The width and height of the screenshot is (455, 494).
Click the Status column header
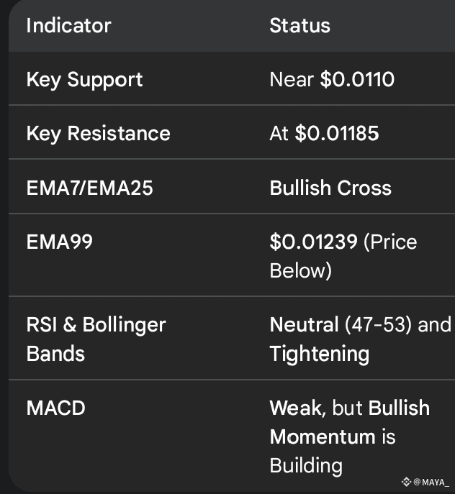coord(299,26)
